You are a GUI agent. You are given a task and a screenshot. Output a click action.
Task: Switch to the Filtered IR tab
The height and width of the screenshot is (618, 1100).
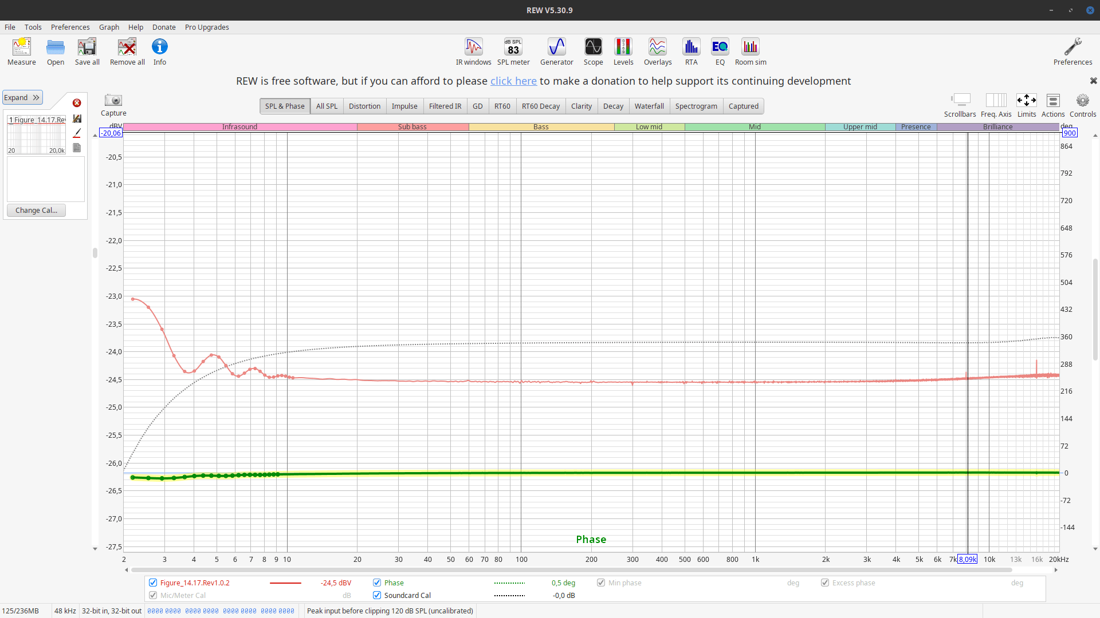point(445,106)
